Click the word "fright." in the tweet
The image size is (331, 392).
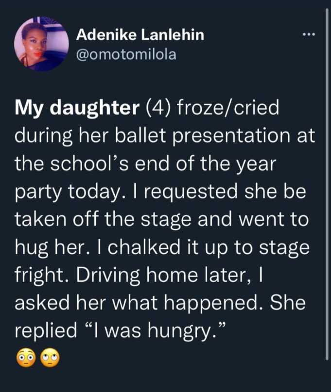coord(42,276)
